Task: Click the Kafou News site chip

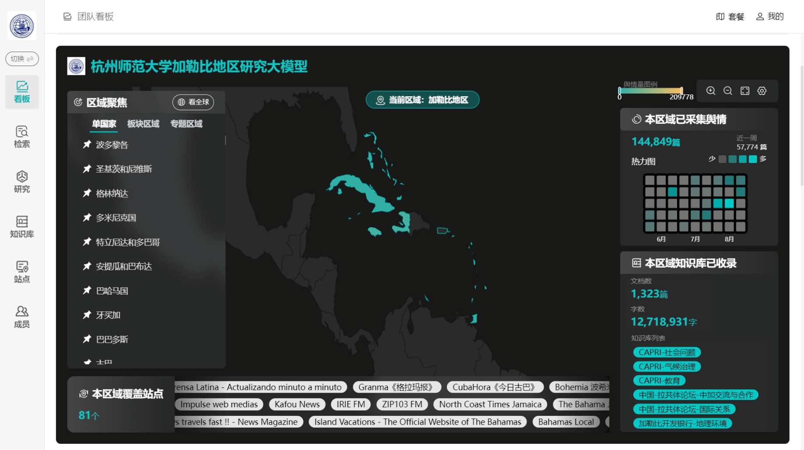Action: [297, 405]
